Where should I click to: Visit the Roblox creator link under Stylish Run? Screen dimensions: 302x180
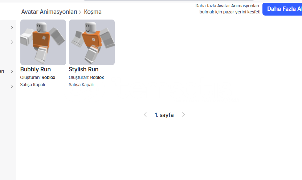pyautogui.click(x=97, y=78)
